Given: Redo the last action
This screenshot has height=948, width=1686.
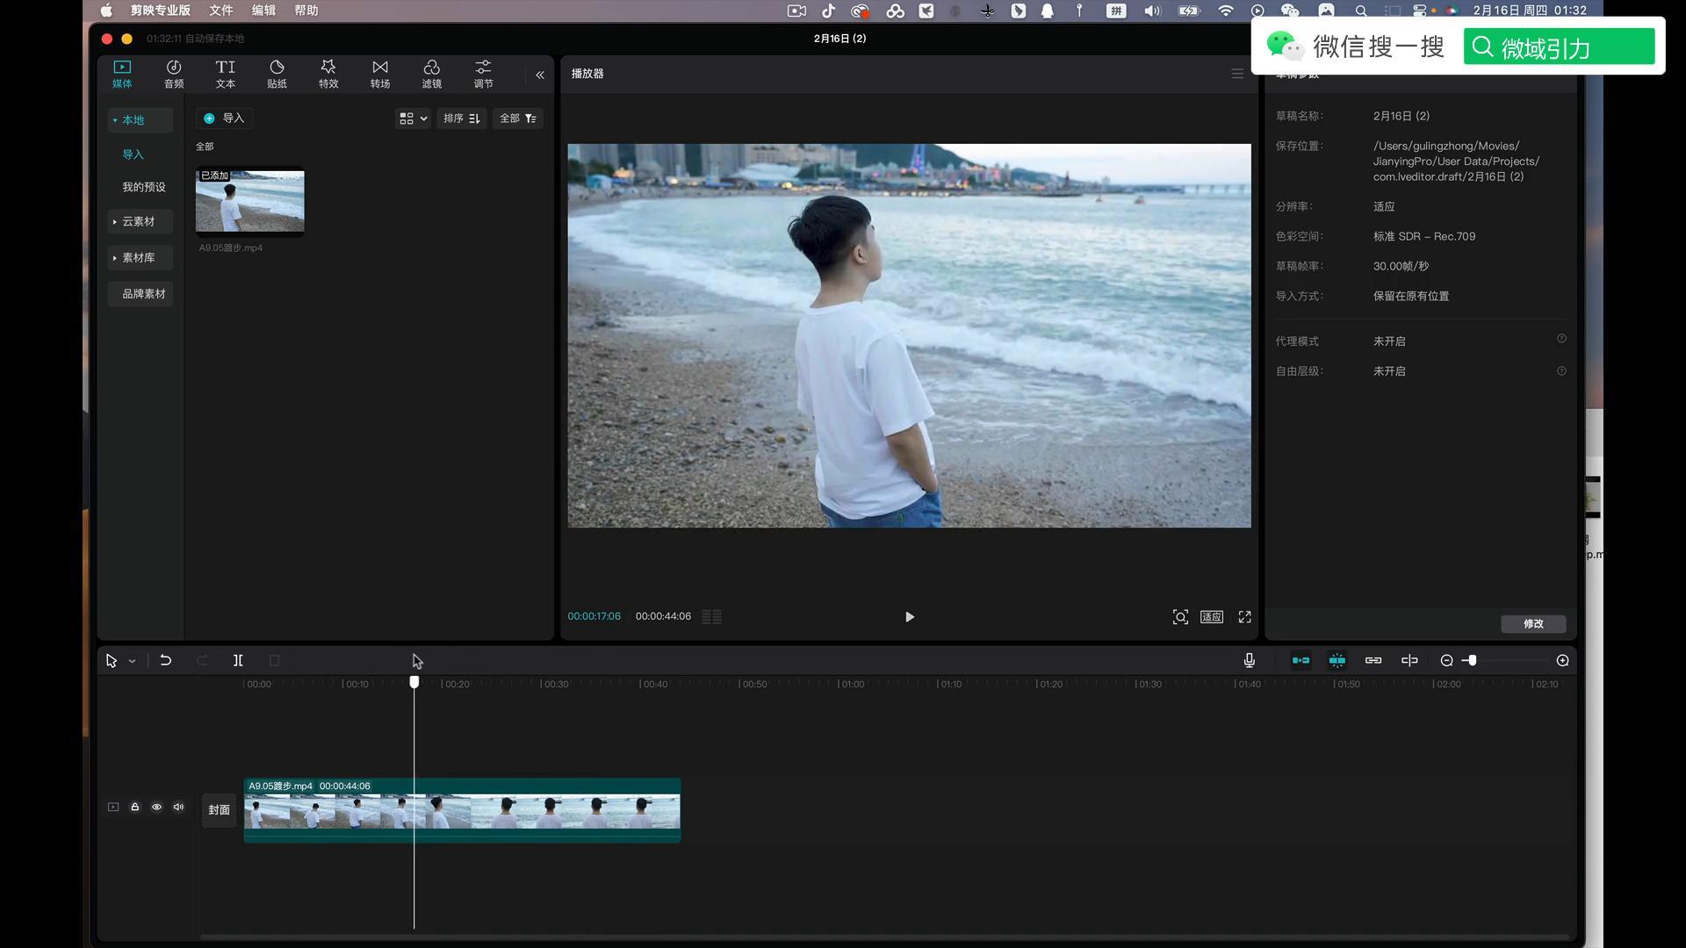Looking at the screenshot, I should coord(202,660).
